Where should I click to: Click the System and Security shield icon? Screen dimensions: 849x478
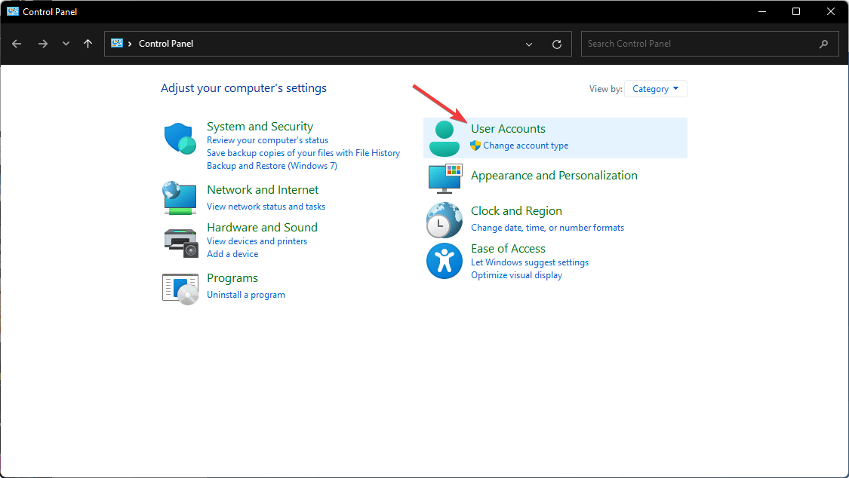tap(180, 139)
